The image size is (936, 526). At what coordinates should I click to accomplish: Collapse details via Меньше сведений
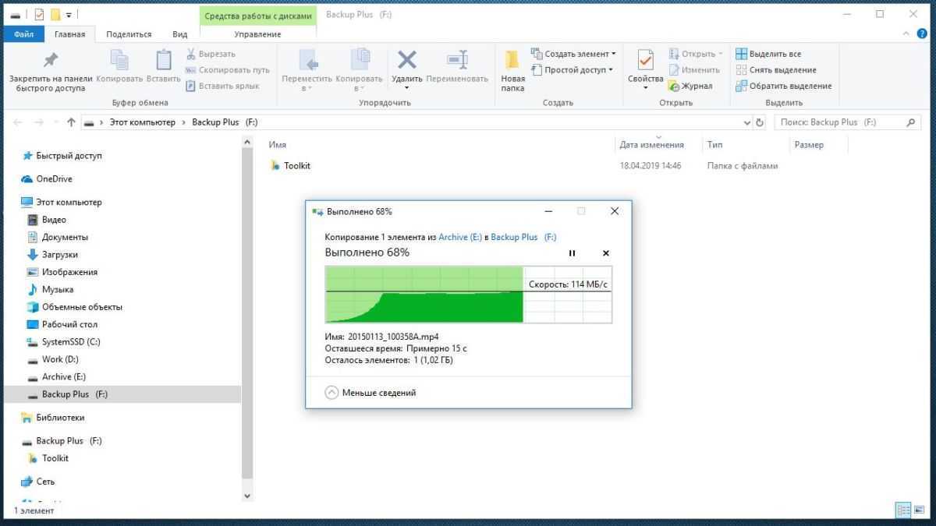(x=370, y=393)
